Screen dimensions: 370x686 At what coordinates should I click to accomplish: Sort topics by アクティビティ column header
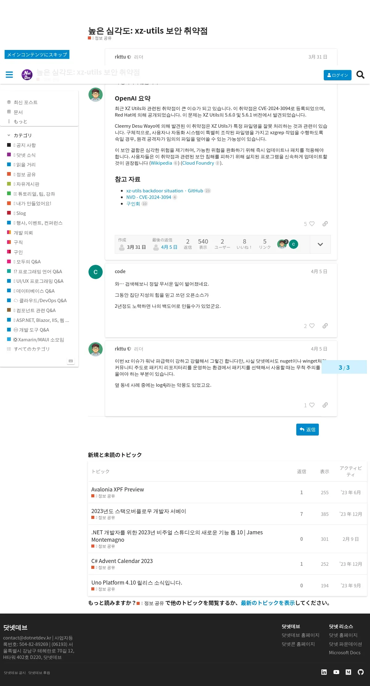click(x=351, y=472)
